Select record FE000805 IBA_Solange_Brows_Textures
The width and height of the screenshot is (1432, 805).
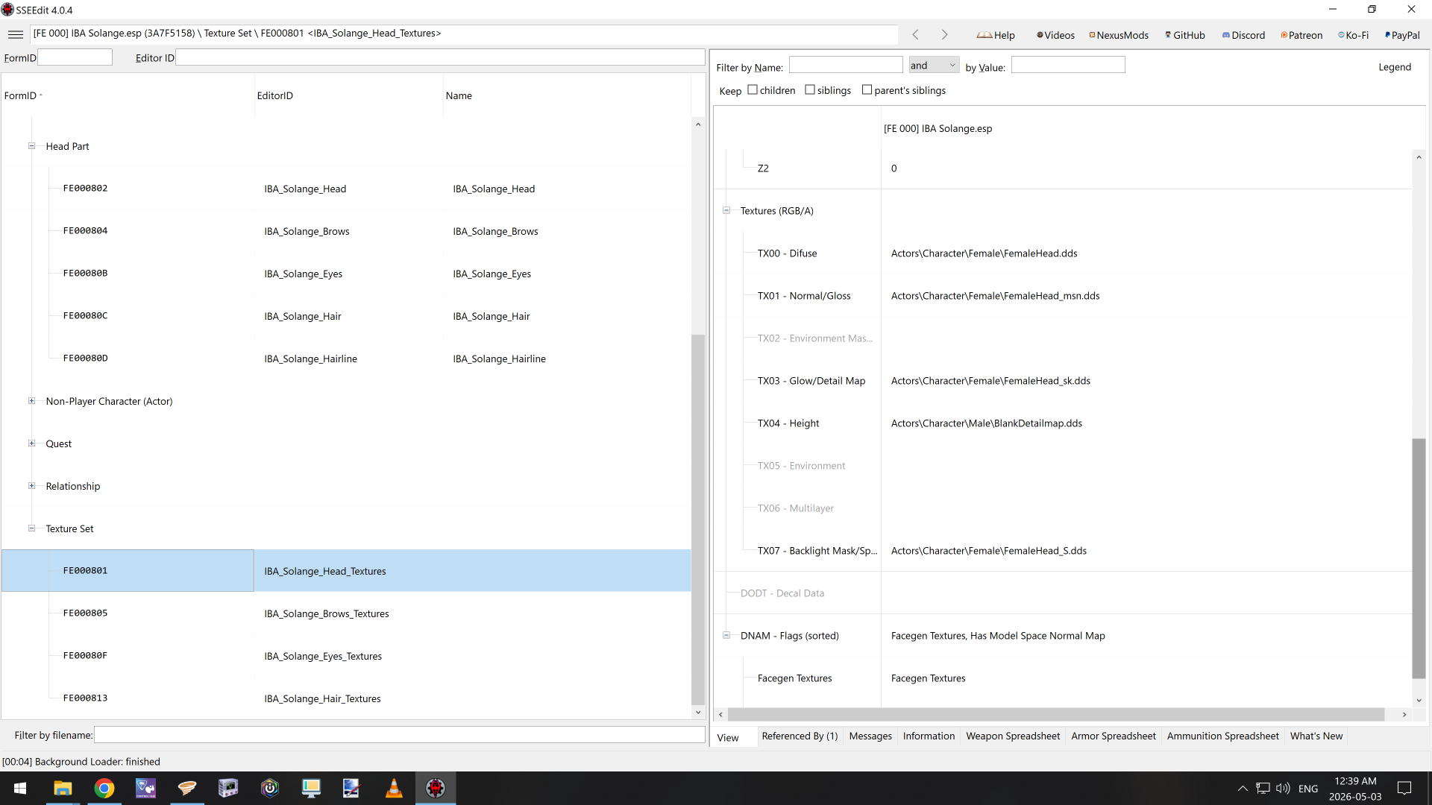[346, 613]
